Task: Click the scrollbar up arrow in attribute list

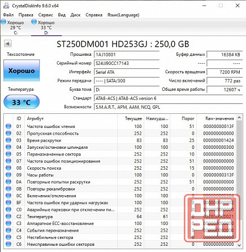Action: (x=239, y=118)
